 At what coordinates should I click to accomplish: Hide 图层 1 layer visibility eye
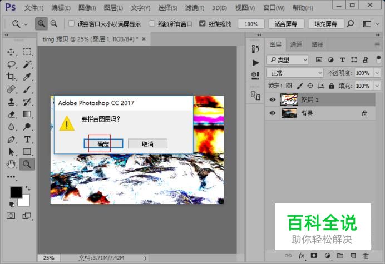[272, 99]
